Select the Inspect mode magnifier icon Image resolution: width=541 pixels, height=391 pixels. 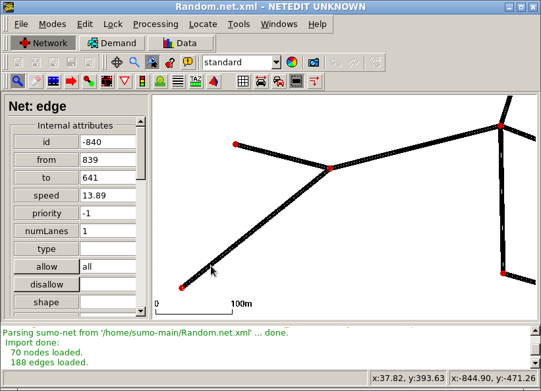(18, 82)
